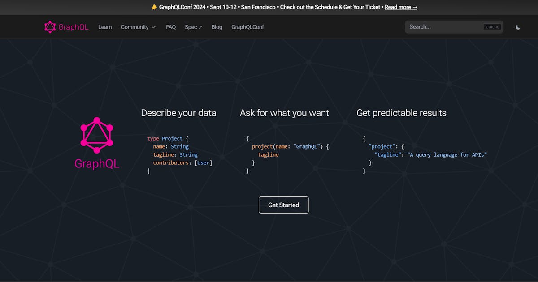The image size is (538, 282).
Task: Click the 'Describe your data' heading
Action: (178, 113)
